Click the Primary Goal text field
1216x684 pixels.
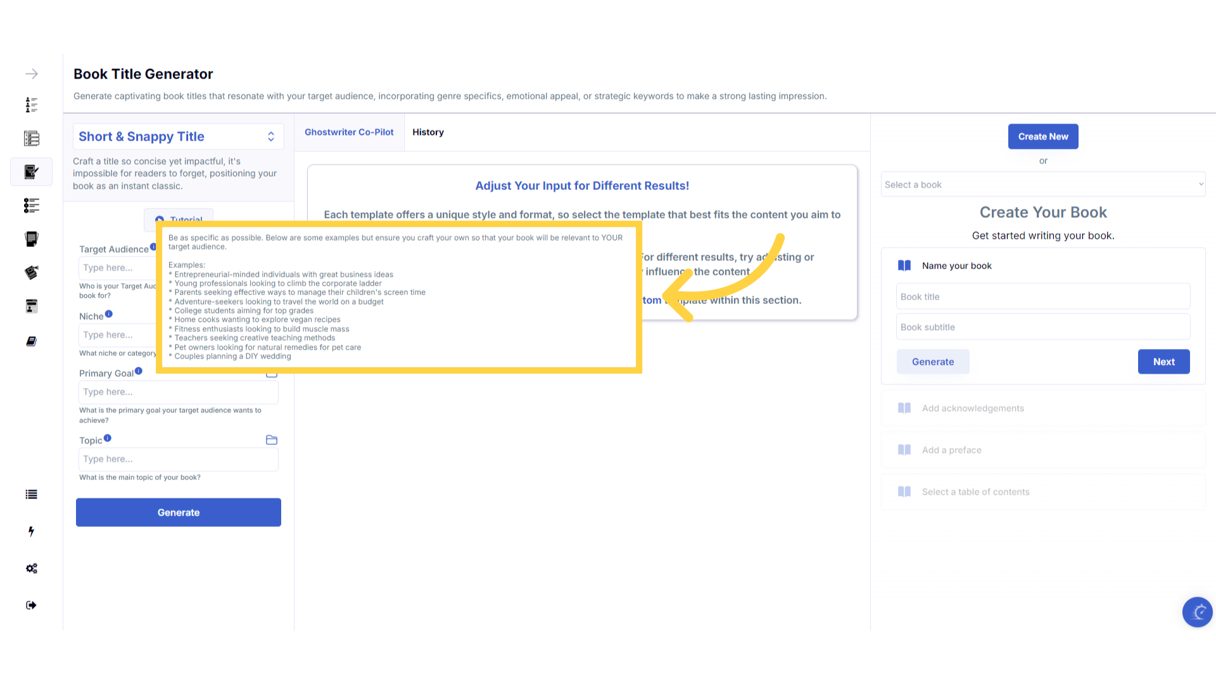(x=178, y=392)
